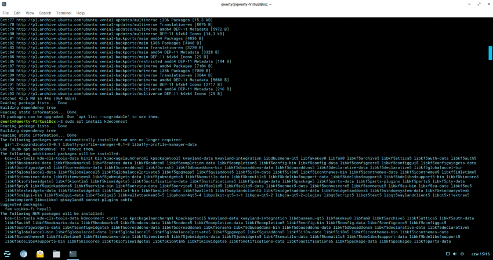Click the gir1.2-appindicator3-0.1 package line

coord(100,144)
